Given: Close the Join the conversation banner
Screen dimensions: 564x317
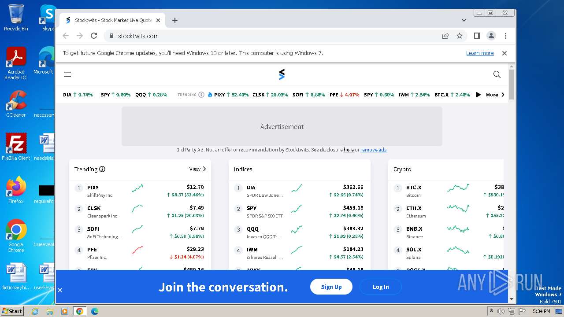Looking at the screenshot, I should click(60, 290).
